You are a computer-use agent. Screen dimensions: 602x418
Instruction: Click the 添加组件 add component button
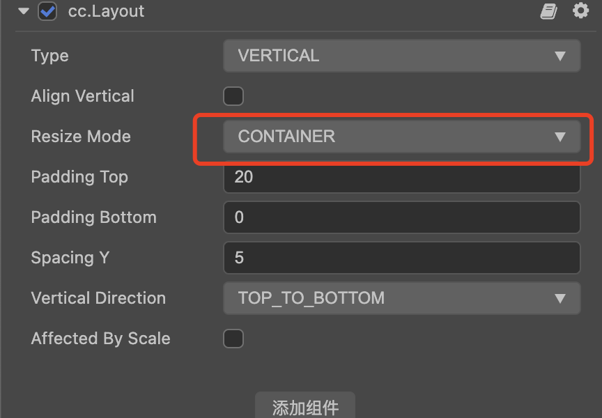pyautogui.click(x=305, y=407)
